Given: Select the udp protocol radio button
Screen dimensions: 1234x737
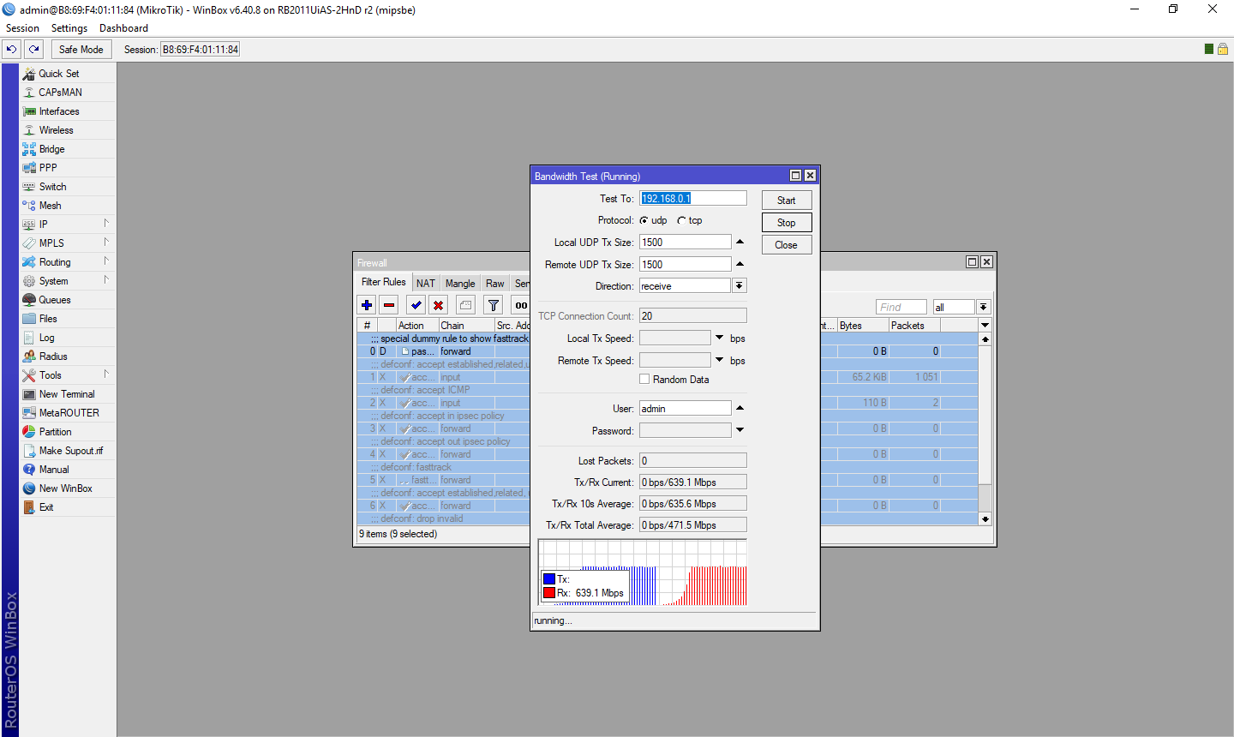Looking at the screenshot, I should (x=644, y=220).
